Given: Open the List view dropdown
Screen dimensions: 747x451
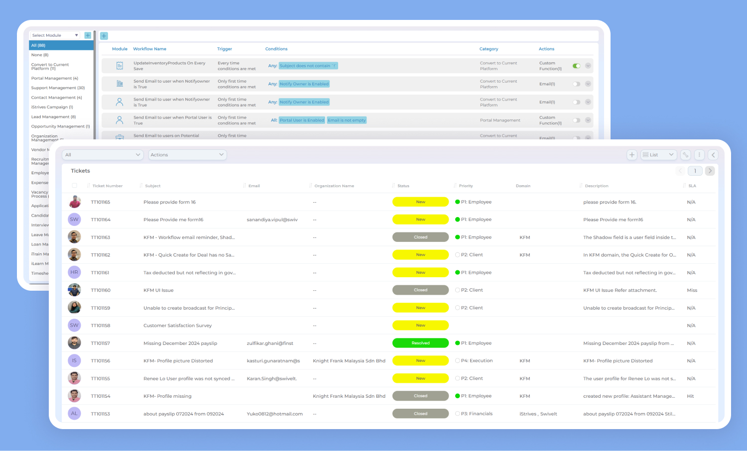Looking at the screenshot, I should pyautogui.click(x=658, y=155).
